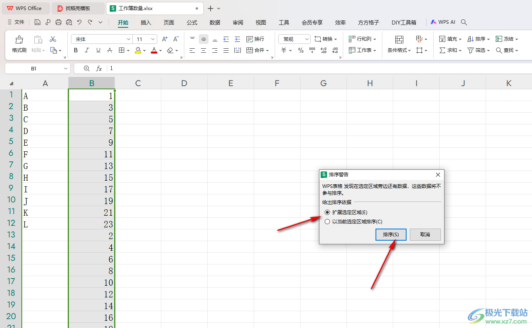Click the formula bar input showing 1

[x=319, y=68]
